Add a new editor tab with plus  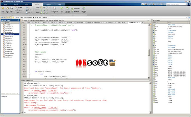tap(143, 23)
